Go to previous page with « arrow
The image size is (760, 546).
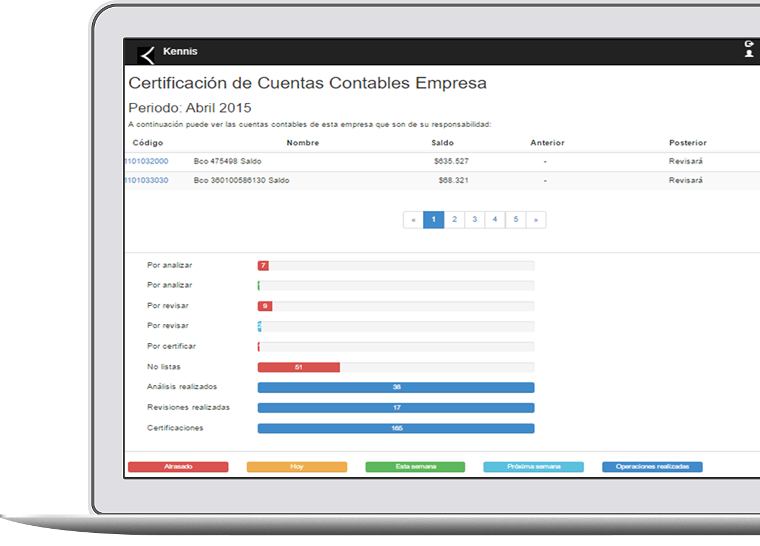(x=413, y=220)
